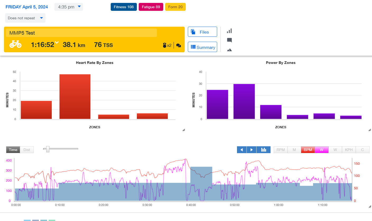Screen dimensions: 372x221
Task: Click Power By Zones corner handle icon
Action: tap(370, 130)
